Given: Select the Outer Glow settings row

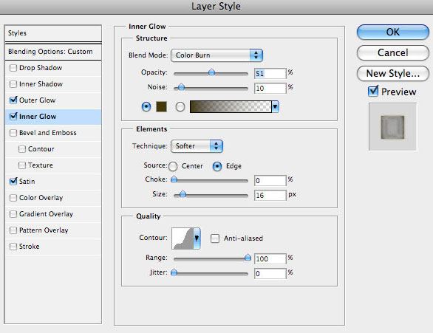Looking at the screenshot, I should pyautogui.click(x=53, y=100).
